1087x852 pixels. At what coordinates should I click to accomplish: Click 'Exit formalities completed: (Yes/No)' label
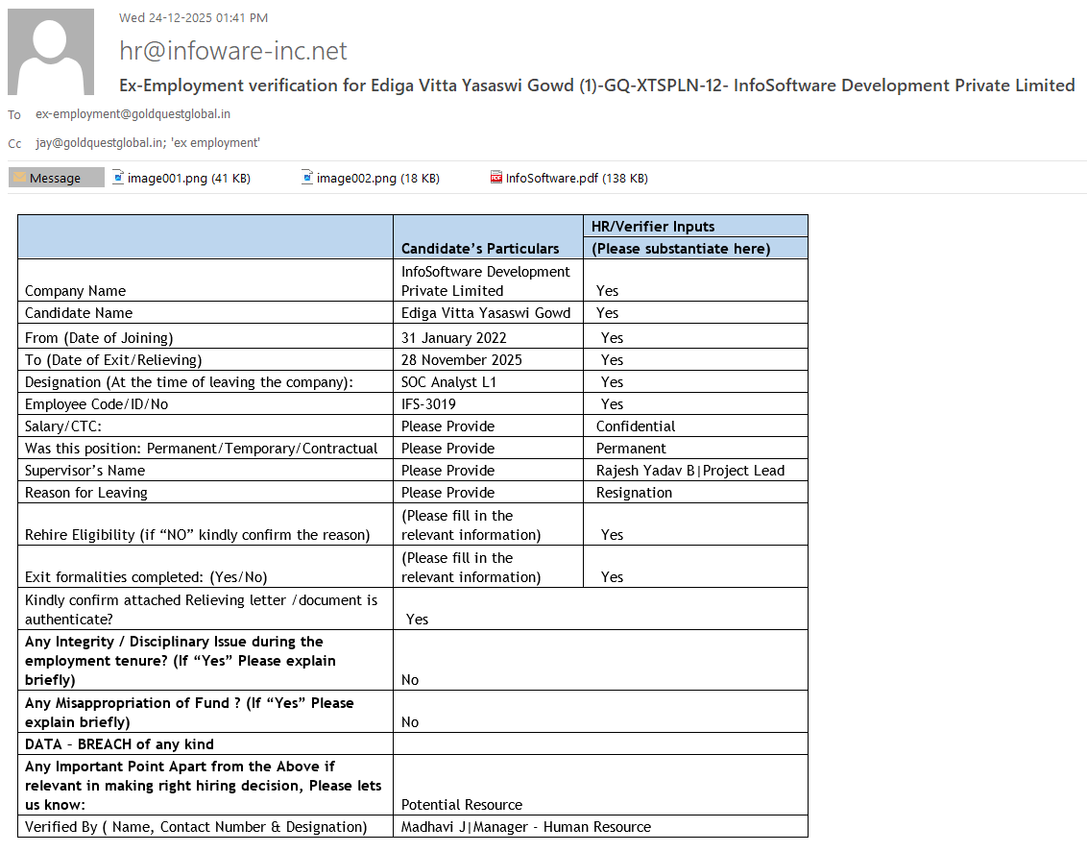[x=146, y=576]
